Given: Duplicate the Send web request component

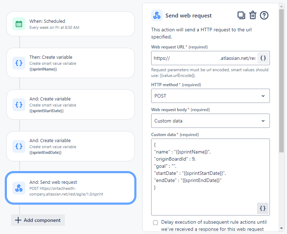Looking at the screenshot, I should 241,15.
